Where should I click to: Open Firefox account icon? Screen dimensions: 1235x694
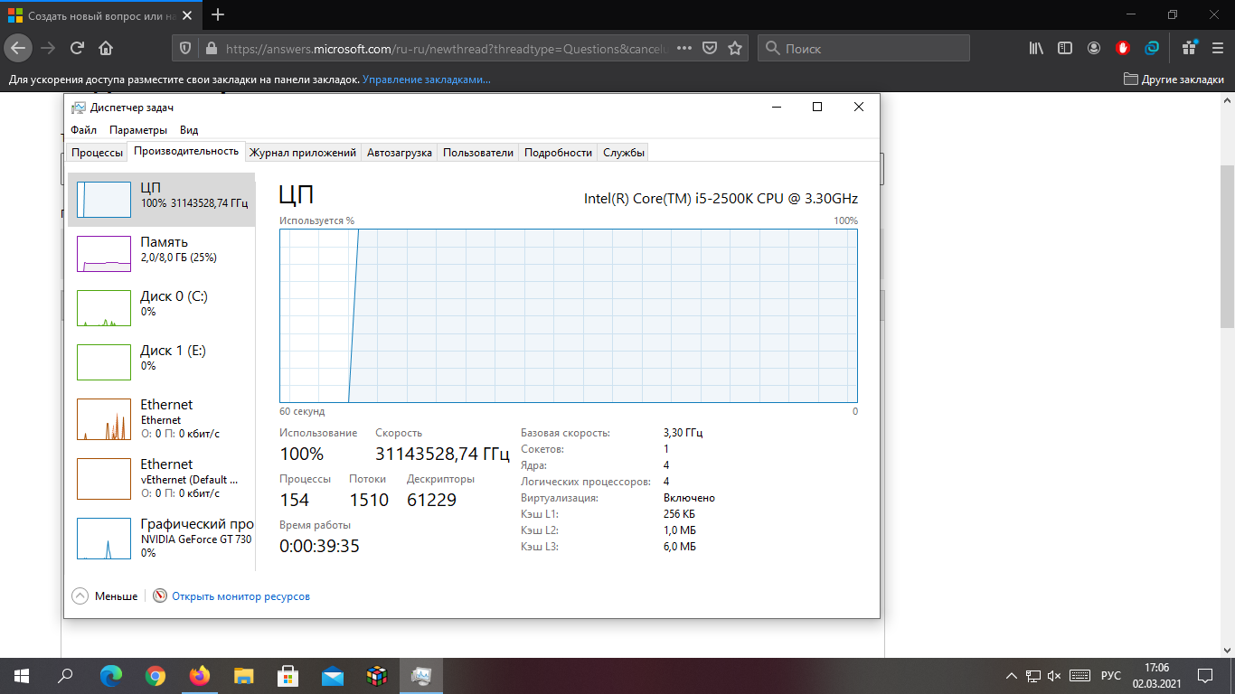click(x=1094, y=48)
